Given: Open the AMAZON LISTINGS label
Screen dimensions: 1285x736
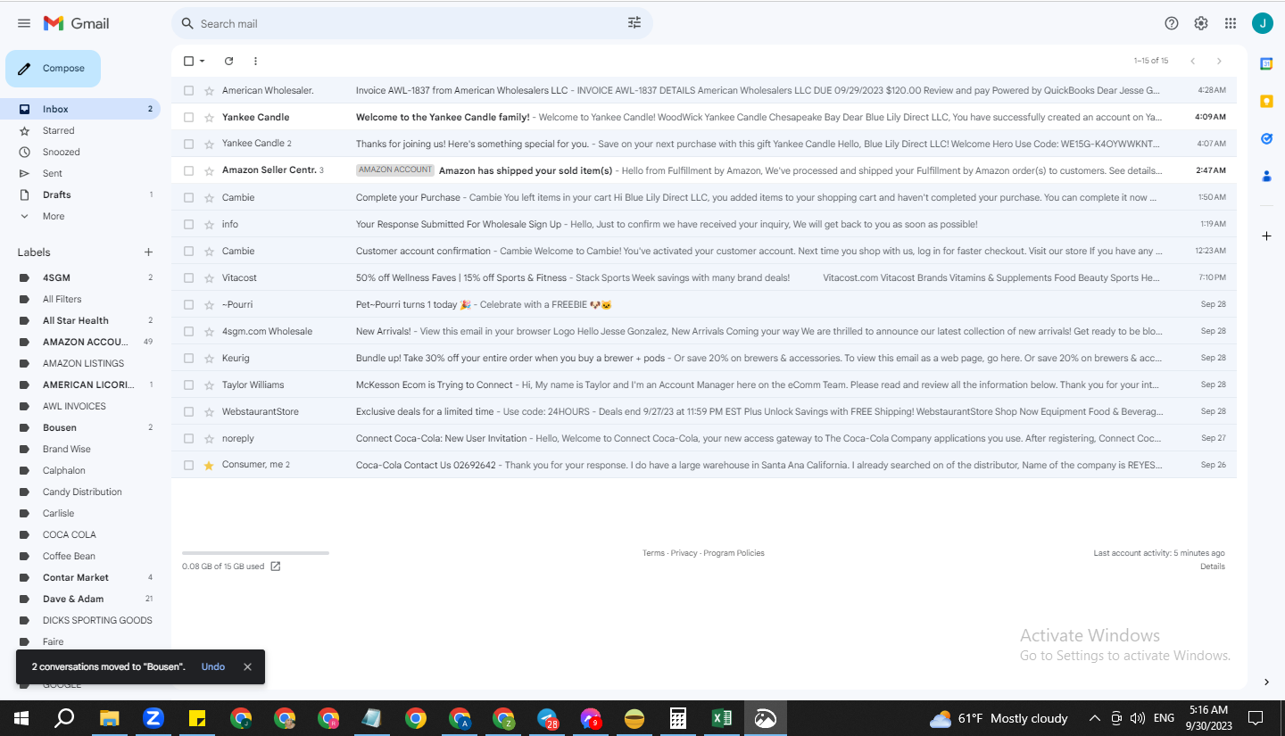Looking at the screenshot, I should pyautogui.click(x=84, y=363).
